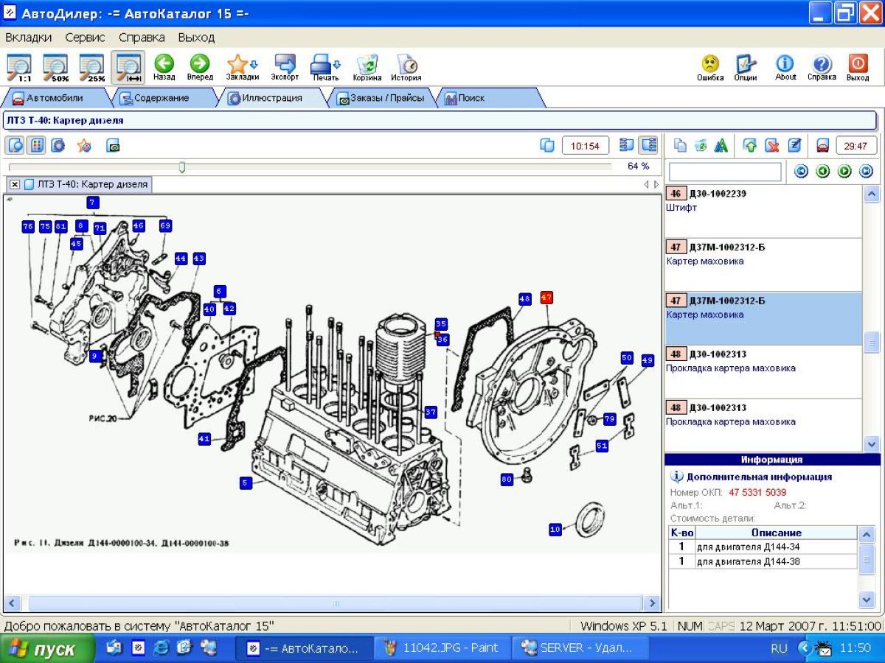Click the Справка help icon in toolbar
885x663 pixels.
(822, 66)
